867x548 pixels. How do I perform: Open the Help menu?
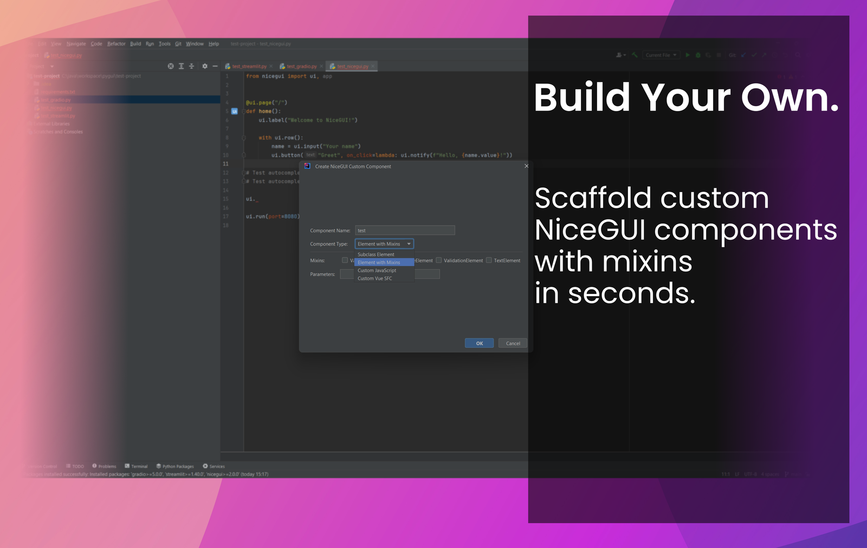click(213, 44)
